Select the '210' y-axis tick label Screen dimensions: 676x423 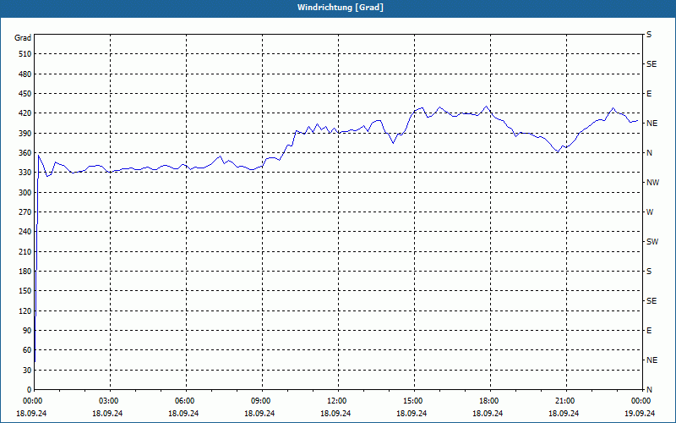(25, 251)
